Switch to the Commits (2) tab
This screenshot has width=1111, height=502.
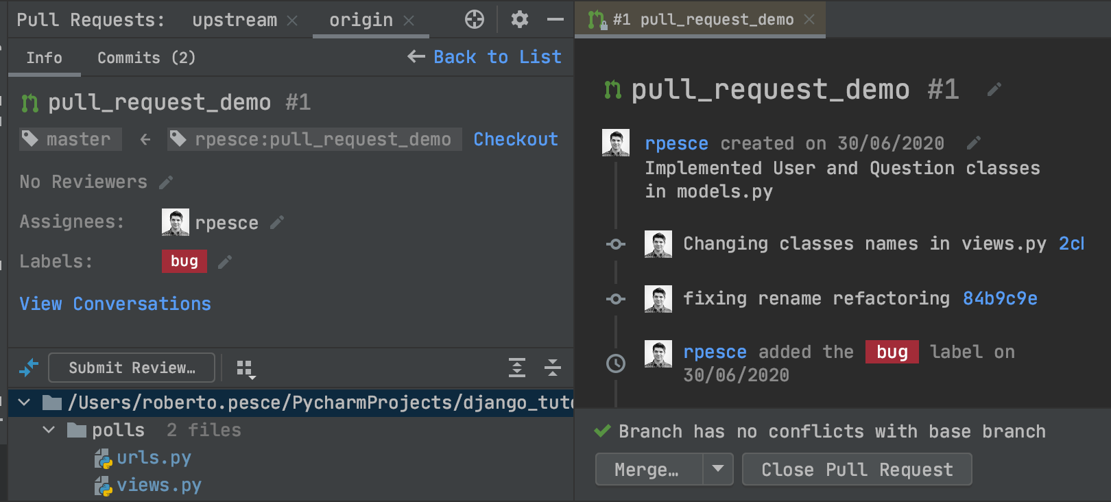pos(146,58)
